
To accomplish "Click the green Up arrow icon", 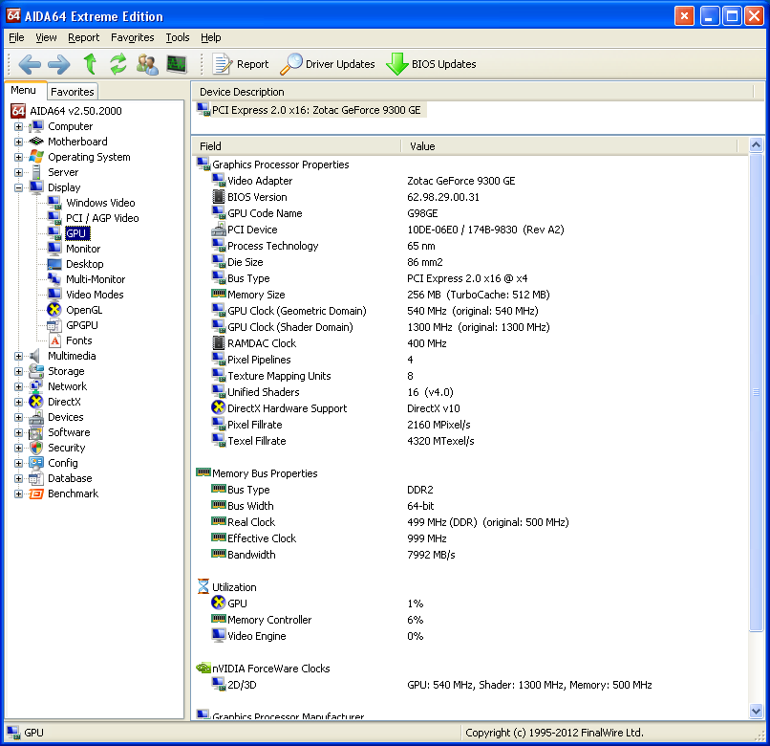I will 90,64.
